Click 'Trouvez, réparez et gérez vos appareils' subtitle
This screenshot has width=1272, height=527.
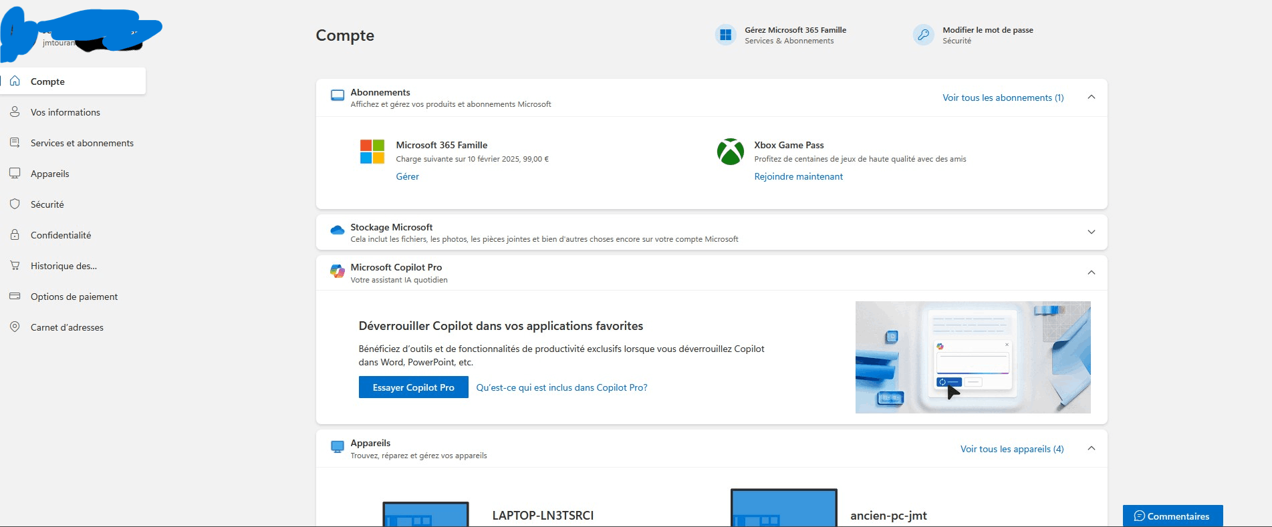[x=418, y=456]
